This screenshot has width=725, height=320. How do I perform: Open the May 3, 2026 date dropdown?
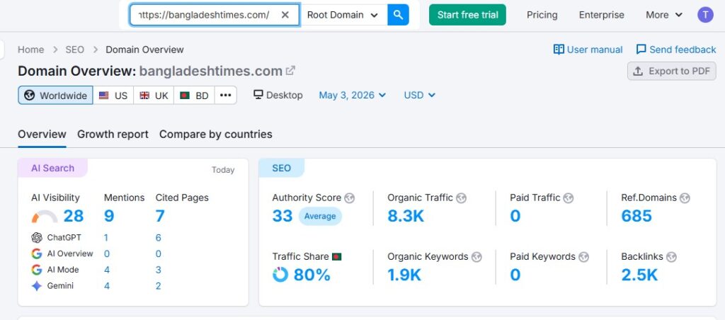(x=353, y=96)
